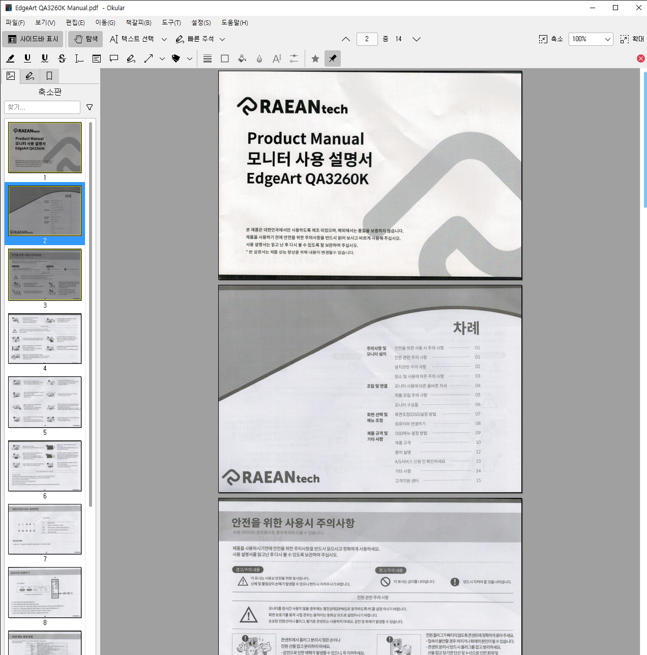Open the 도움말(H) menu
Screen dimensions: 647x655
click(234, 22)
